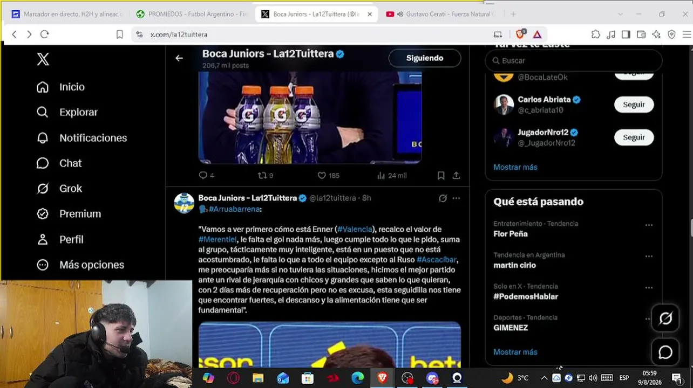
Task: Reply to the Gatorade image post
Action: pos(206,175)
